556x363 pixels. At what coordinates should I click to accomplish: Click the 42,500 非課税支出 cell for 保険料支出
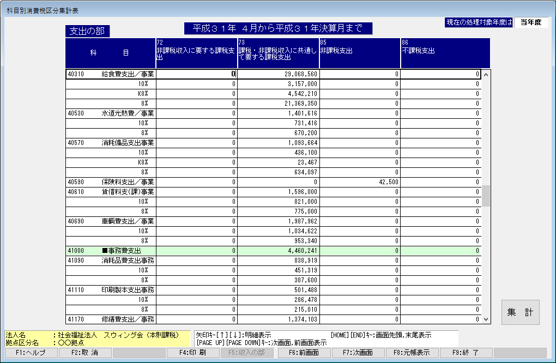[360, 182]
